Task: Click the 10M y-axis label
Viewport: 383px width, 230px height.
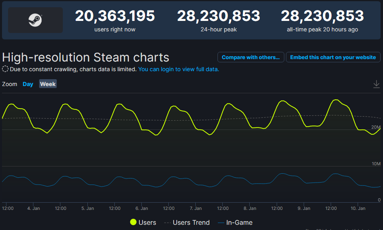Action: [376, 164]
